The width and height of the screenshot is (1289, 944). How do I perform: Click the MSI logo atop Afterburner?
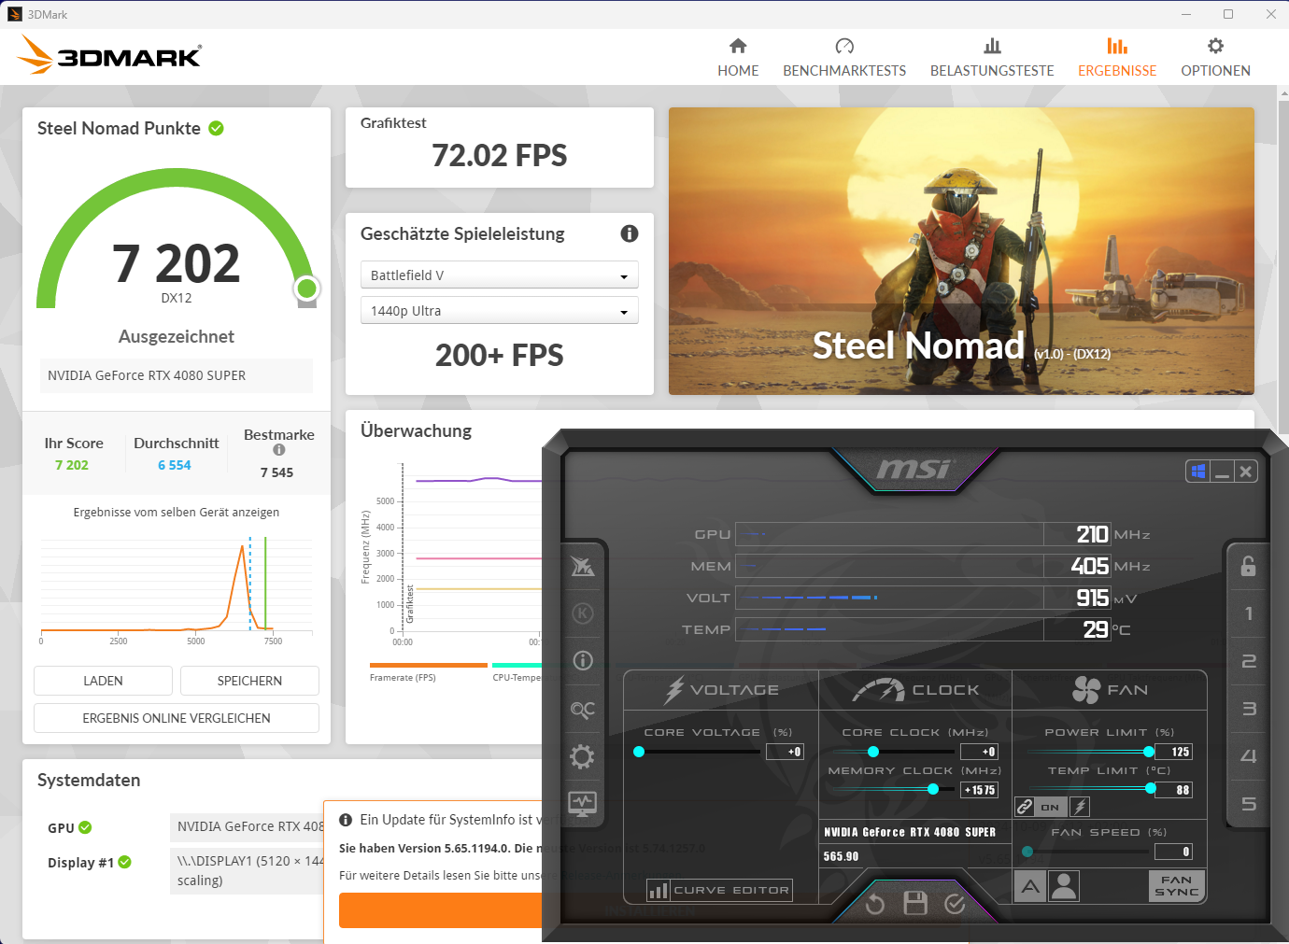pyautogui.click(x=914, y=468)
